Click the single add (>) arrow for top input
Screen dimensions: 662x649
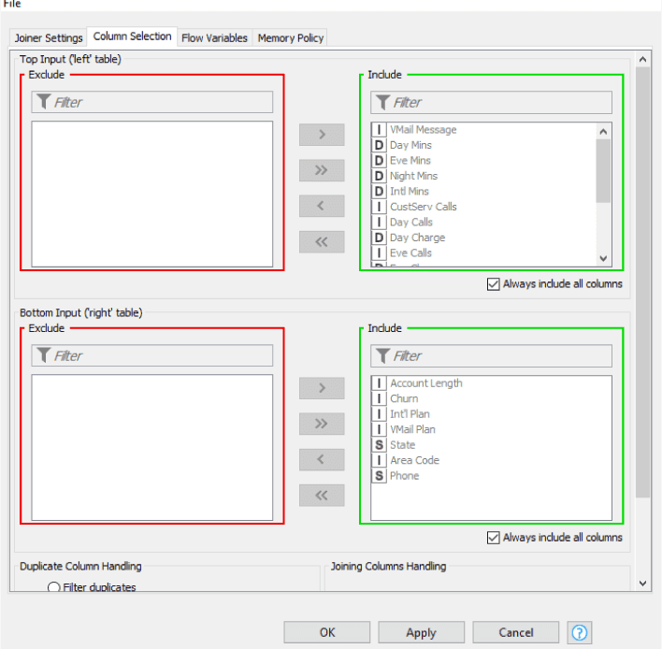[322, 135]
